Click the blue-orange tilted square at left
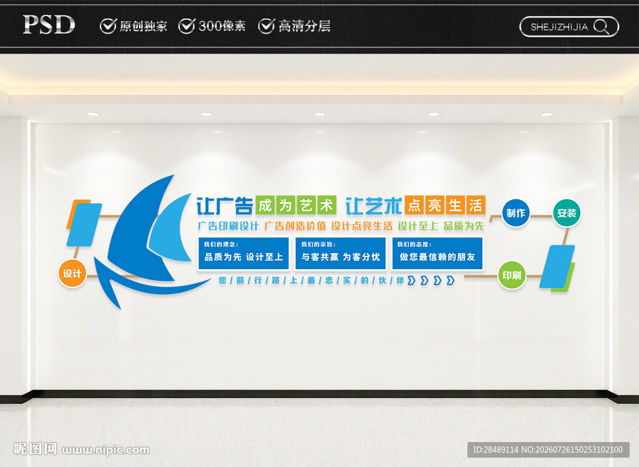The width and height of the screenshot is (639, 467). [84, 223]
